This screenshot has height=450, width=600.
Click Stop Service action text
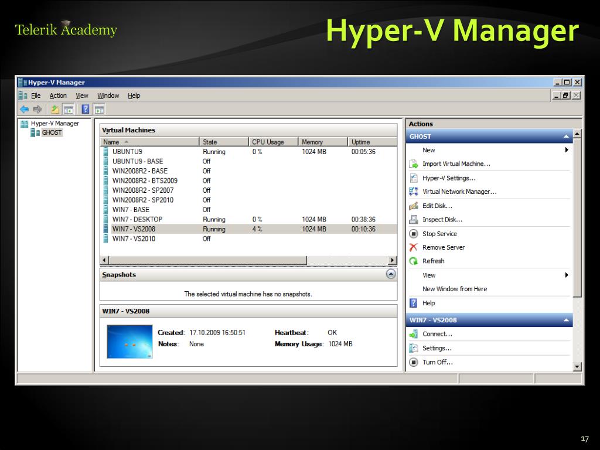pyautogui.click(x=439, y=234)
